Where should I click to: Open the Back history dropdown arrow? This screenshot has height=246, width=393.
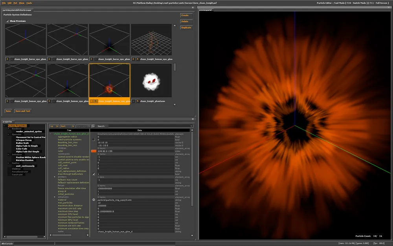click(74, 126)
